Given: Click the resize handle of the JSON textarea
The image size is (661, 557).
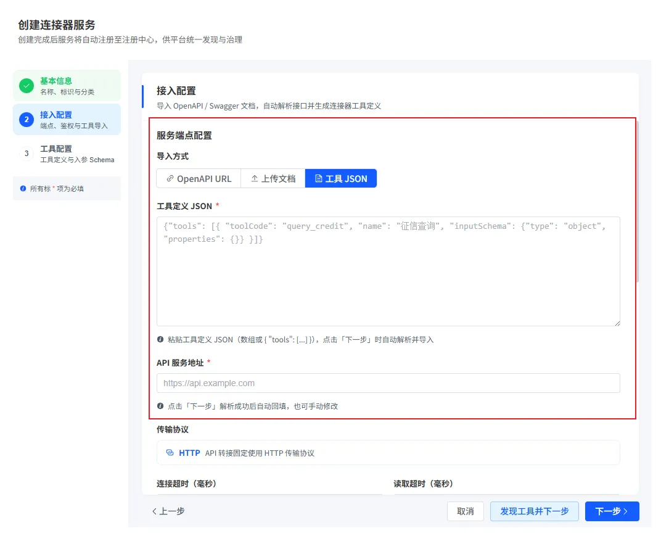Looking at the screenshot, I should [x=617, y=323].
